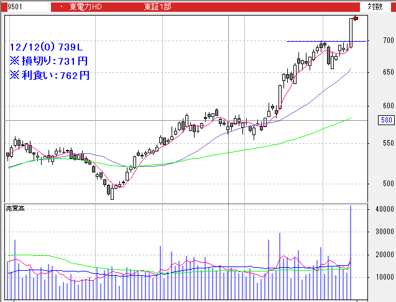Click the ※損切り:731円 stop-loss annotation
This screenshot has width=396, height=302.
49,61
